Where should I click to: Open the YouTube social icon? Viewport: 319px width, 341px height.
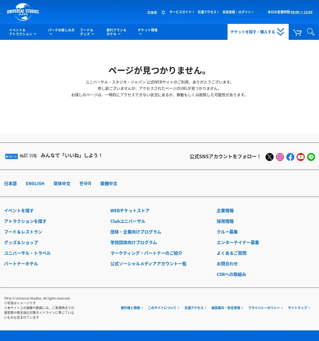coord(301,157)
